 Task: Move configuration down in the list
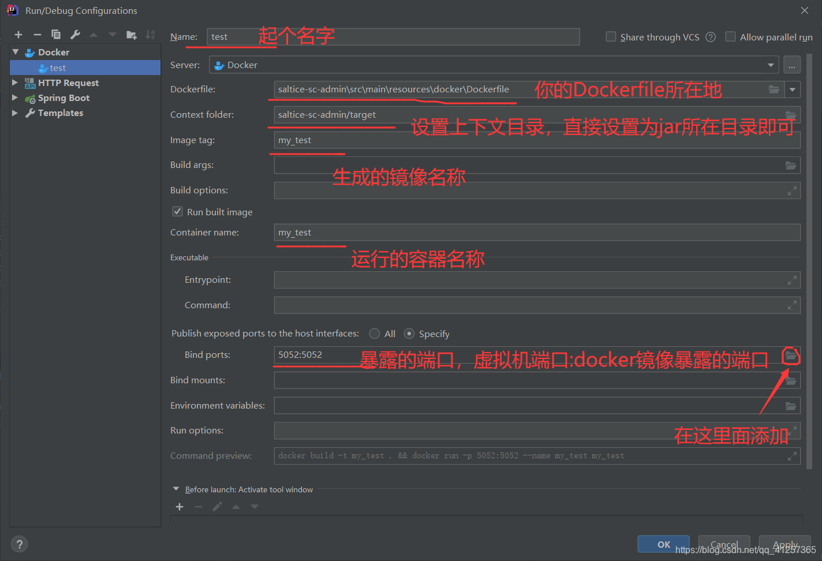tap(113, 35)
